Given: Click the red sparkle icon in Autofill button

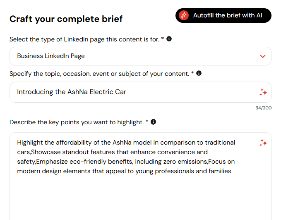Looking at the screenshot, I should click(x=184, y=15).
